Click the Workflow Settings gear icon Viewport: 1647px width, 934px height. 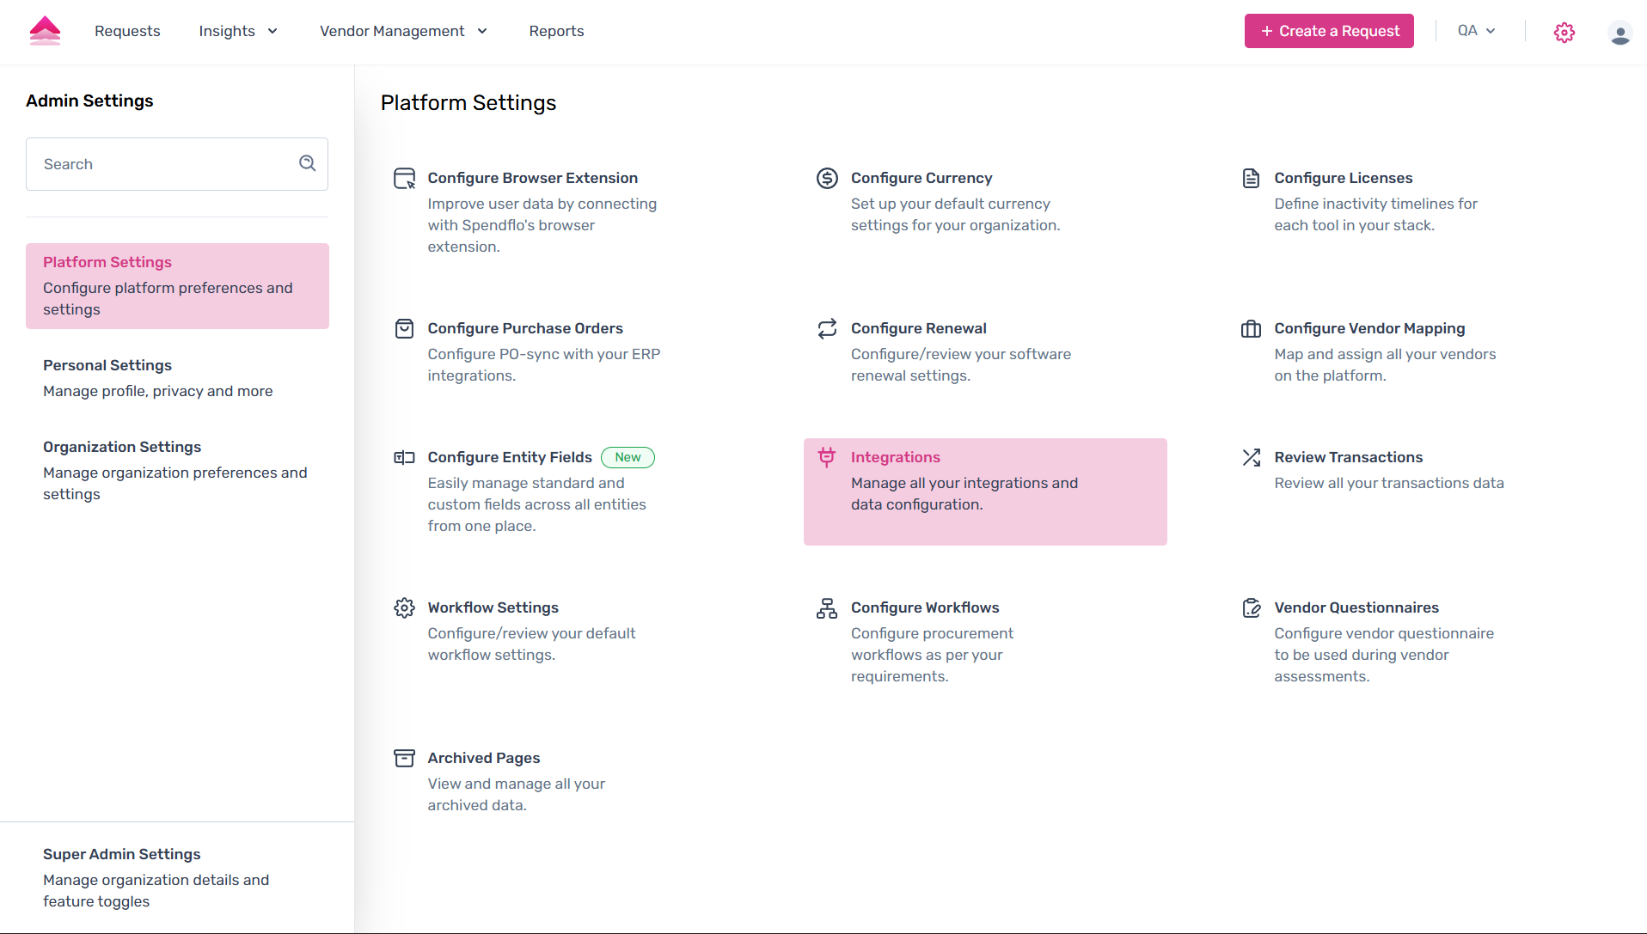coord(404,607)
